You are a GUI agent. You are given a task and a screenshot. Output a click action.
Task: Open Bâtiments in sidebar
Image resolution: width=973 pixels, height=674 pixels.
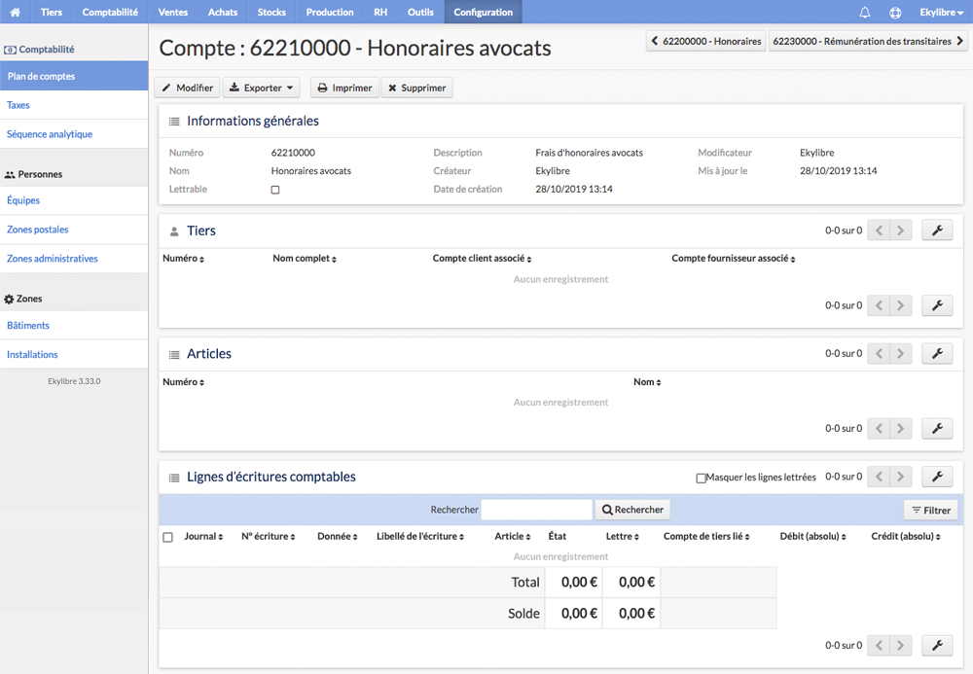click(x=74, y=325)
